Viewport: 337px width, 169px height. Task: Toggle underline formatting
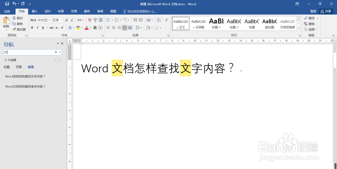tap(43, 28)
